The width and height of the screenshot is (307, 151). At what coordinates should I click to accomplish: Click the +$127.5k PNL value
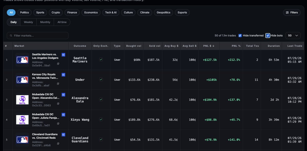click(210, 60)
